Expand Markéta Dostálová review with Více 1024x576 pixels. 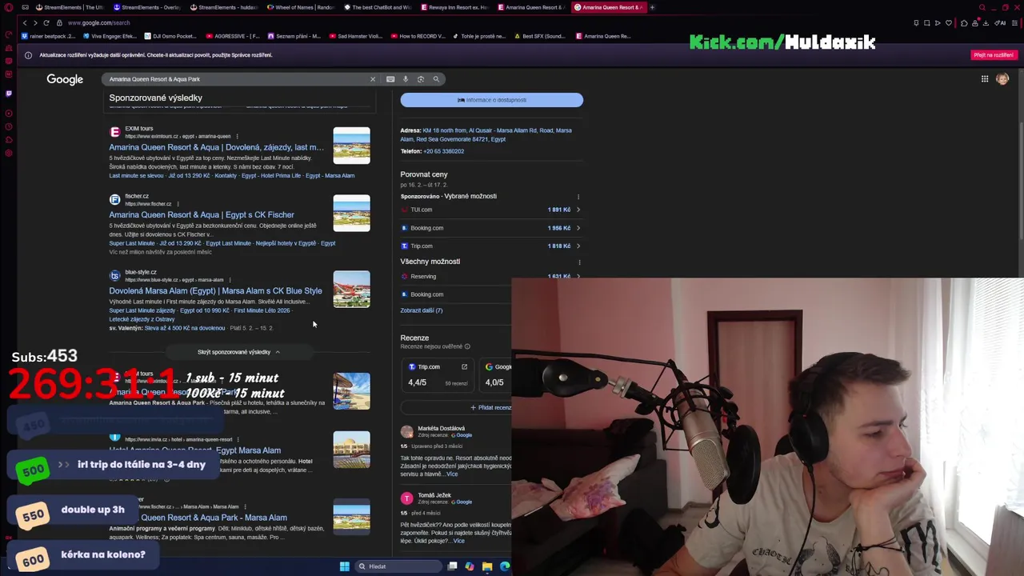(x=453, y=474)
